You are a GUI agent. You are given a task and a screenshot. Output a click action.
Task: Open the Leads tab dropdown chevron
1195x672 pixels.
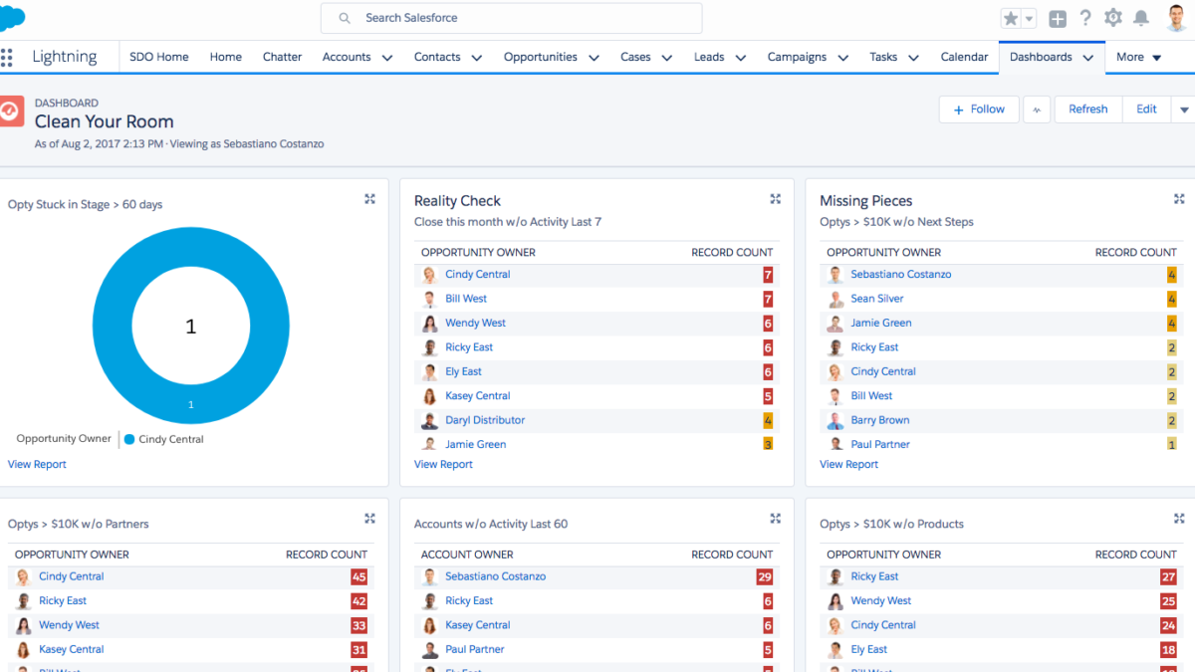(740, 58)
